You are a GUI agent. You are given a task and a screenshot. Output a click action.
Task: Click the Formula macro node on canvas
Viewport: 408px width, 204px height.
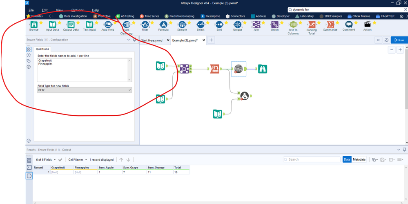[x=244, y=96]
